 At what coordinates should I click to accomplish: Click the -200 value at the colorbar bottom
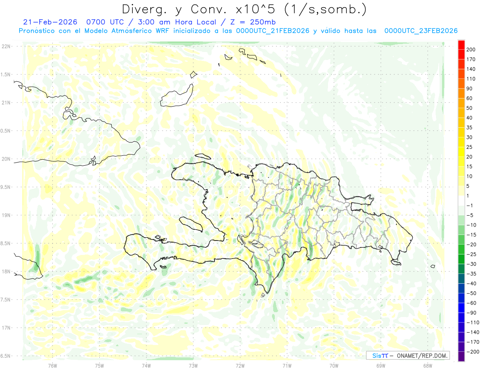point(472,352)
